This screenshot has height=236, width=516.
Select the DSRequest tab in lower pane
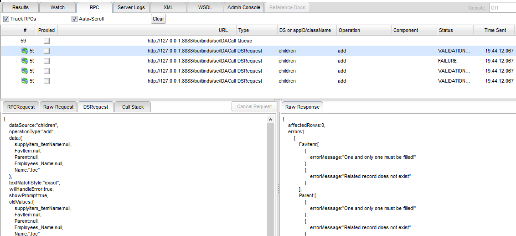[96, 107]
